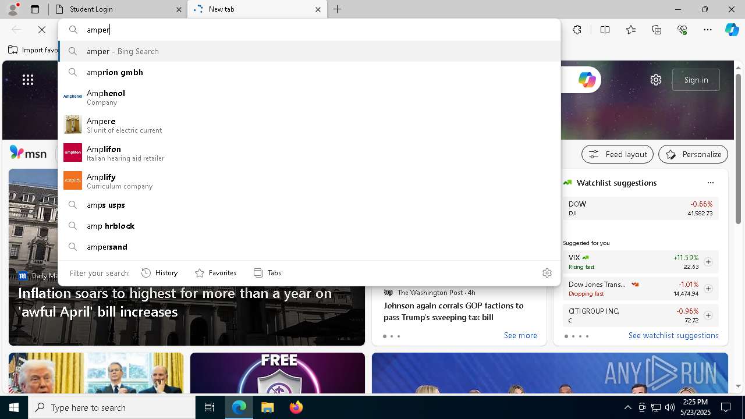Open the MSN apps grid icon
745x419 pixels.
click(28, 80)
